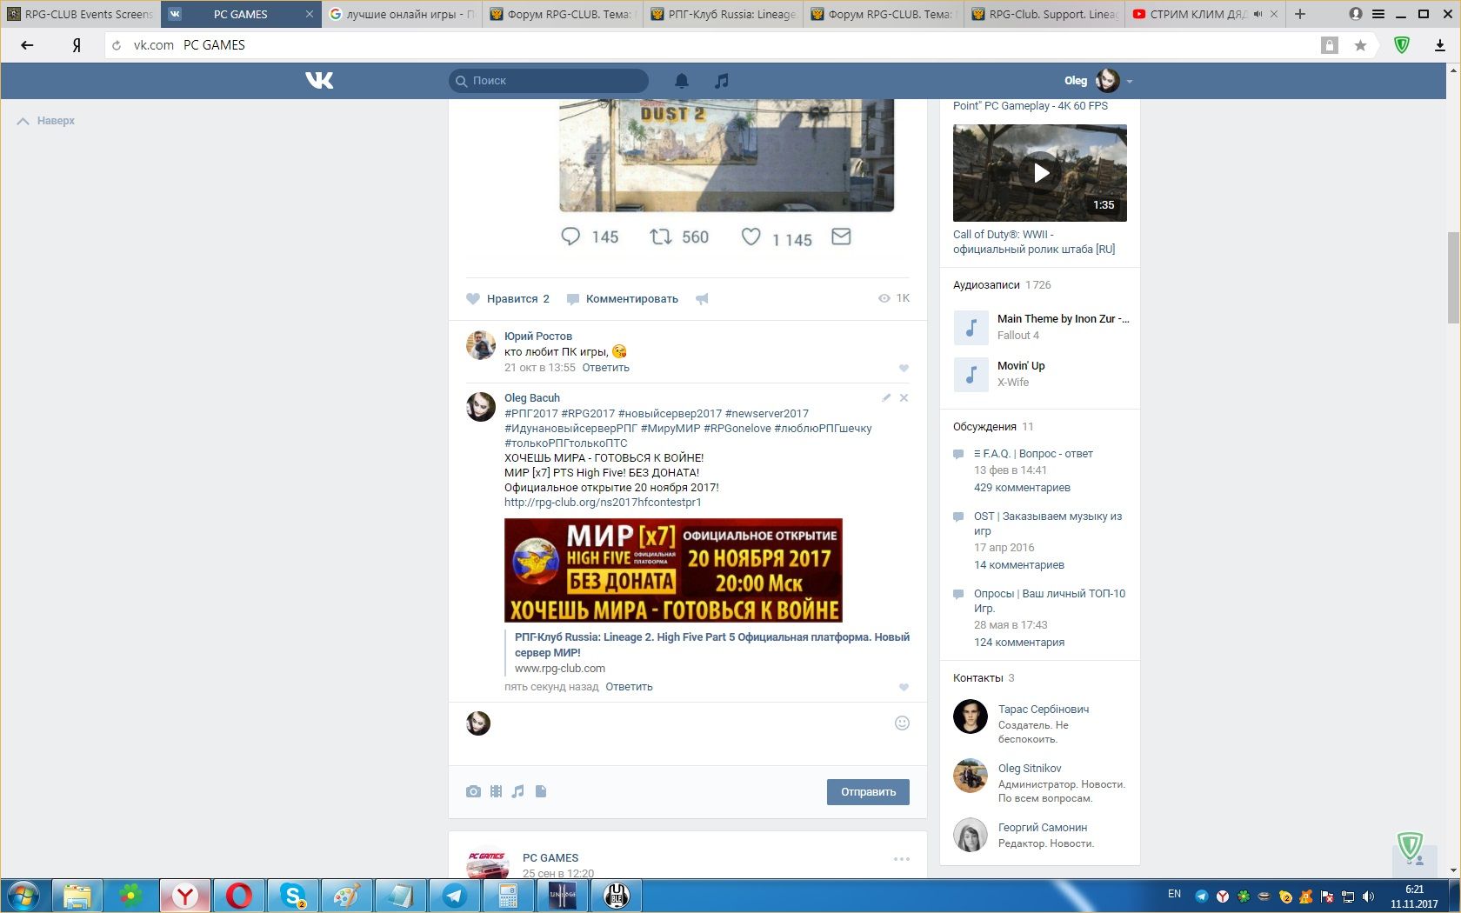
Task: Open rpg-club.org/ns2017hfcontestpr1 link
Action: coord(603,503)
